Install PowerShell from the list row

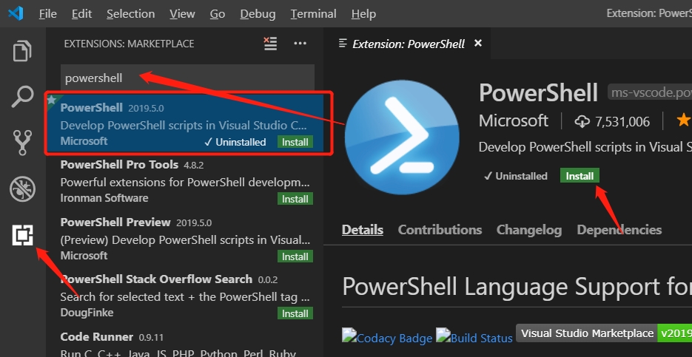coord(295,142)
